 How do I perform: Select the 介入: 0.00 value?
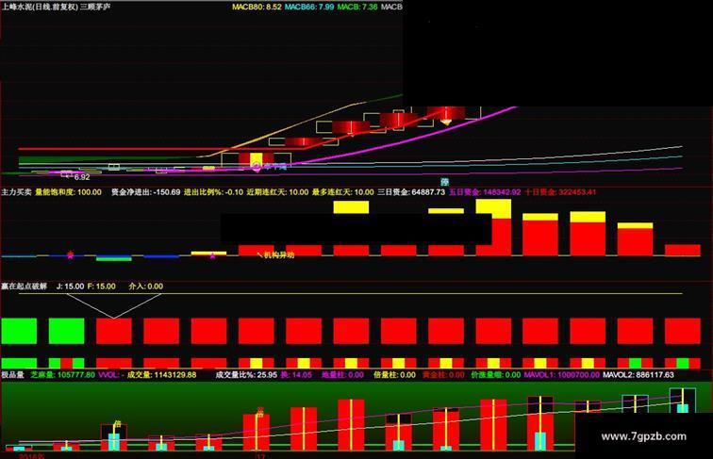click(146, 287)
